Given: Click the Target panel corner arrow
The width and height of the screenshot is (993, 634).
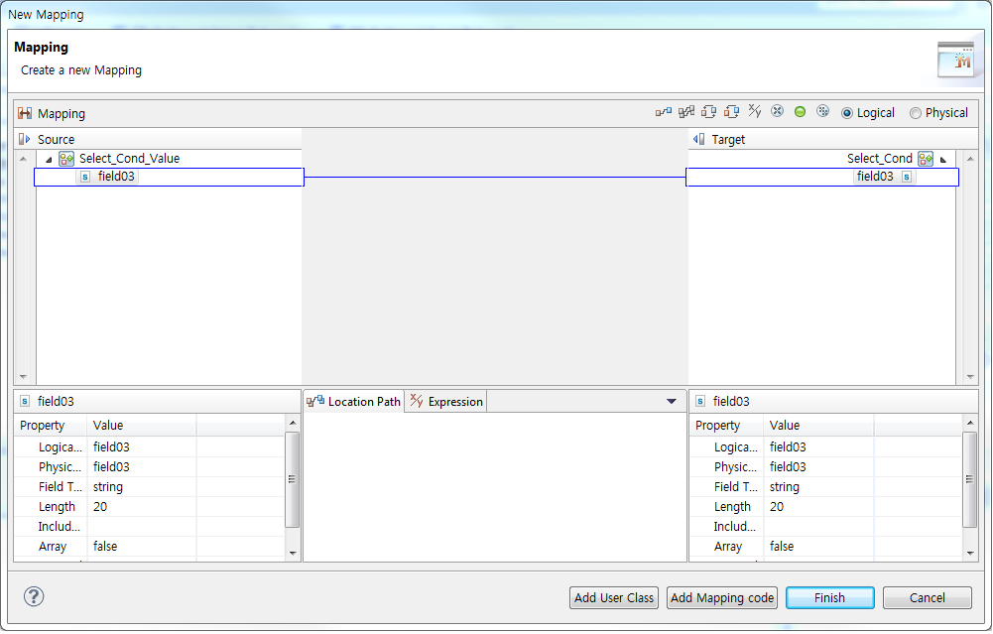Looking at the screenshot, I should point(942,158).
